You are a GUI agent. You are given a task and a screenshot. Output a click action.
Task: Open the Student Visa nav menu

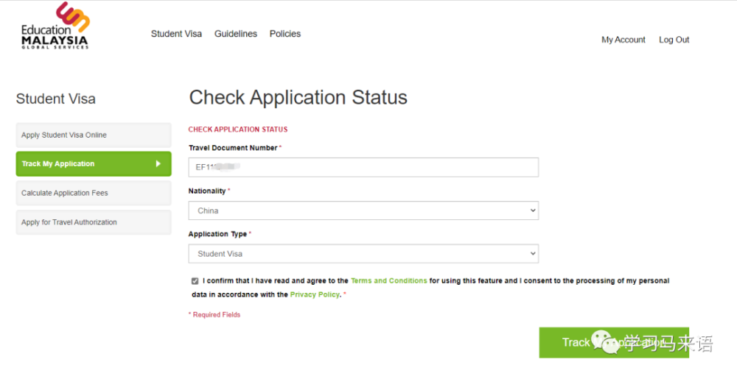(x=176, y=34)
